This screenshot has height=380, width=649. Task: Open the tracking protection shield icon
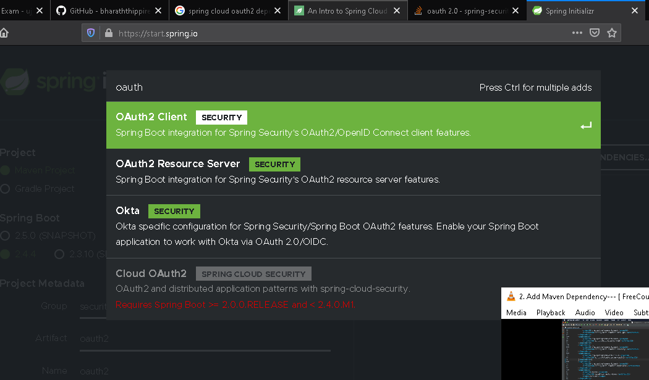click(x=91, y=33)
